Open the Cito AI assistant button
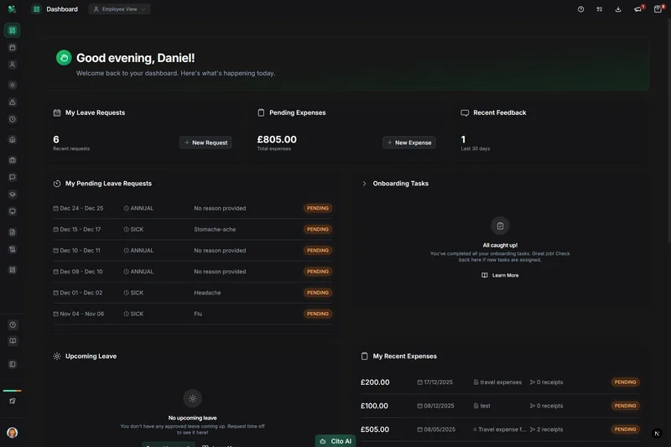This screenshot has width=671, height=447. pyautogui.click(x=335, y=441)
